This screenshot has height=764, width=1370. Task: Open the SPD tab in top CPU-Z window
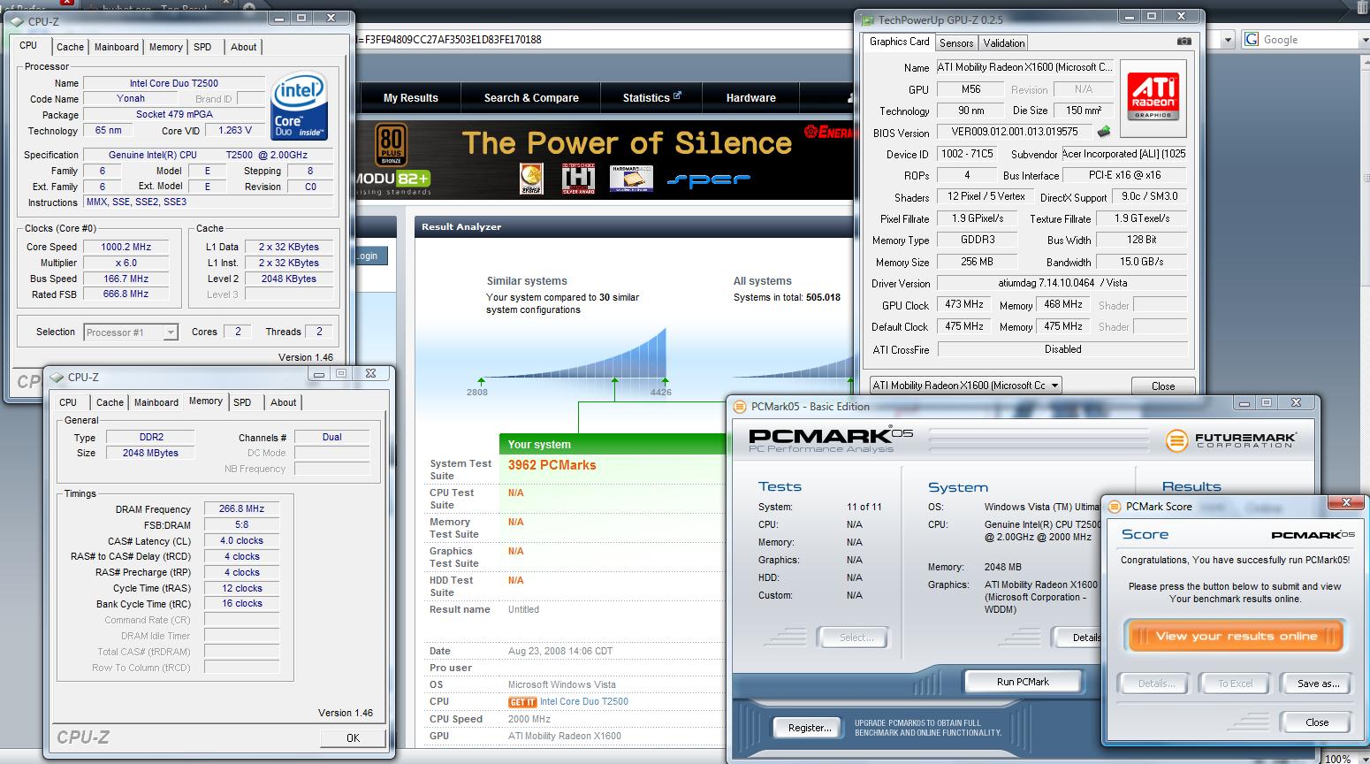pos(202,47)
